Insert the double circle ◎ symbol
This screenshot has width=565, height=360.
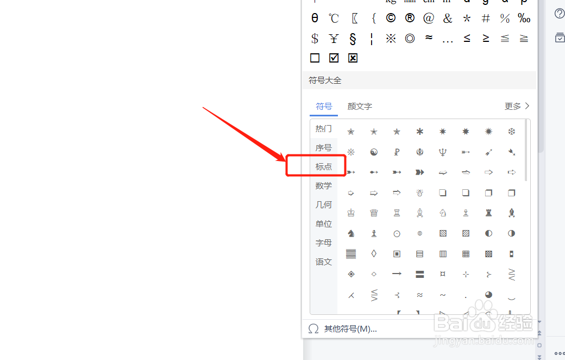(x=410, y=38)
